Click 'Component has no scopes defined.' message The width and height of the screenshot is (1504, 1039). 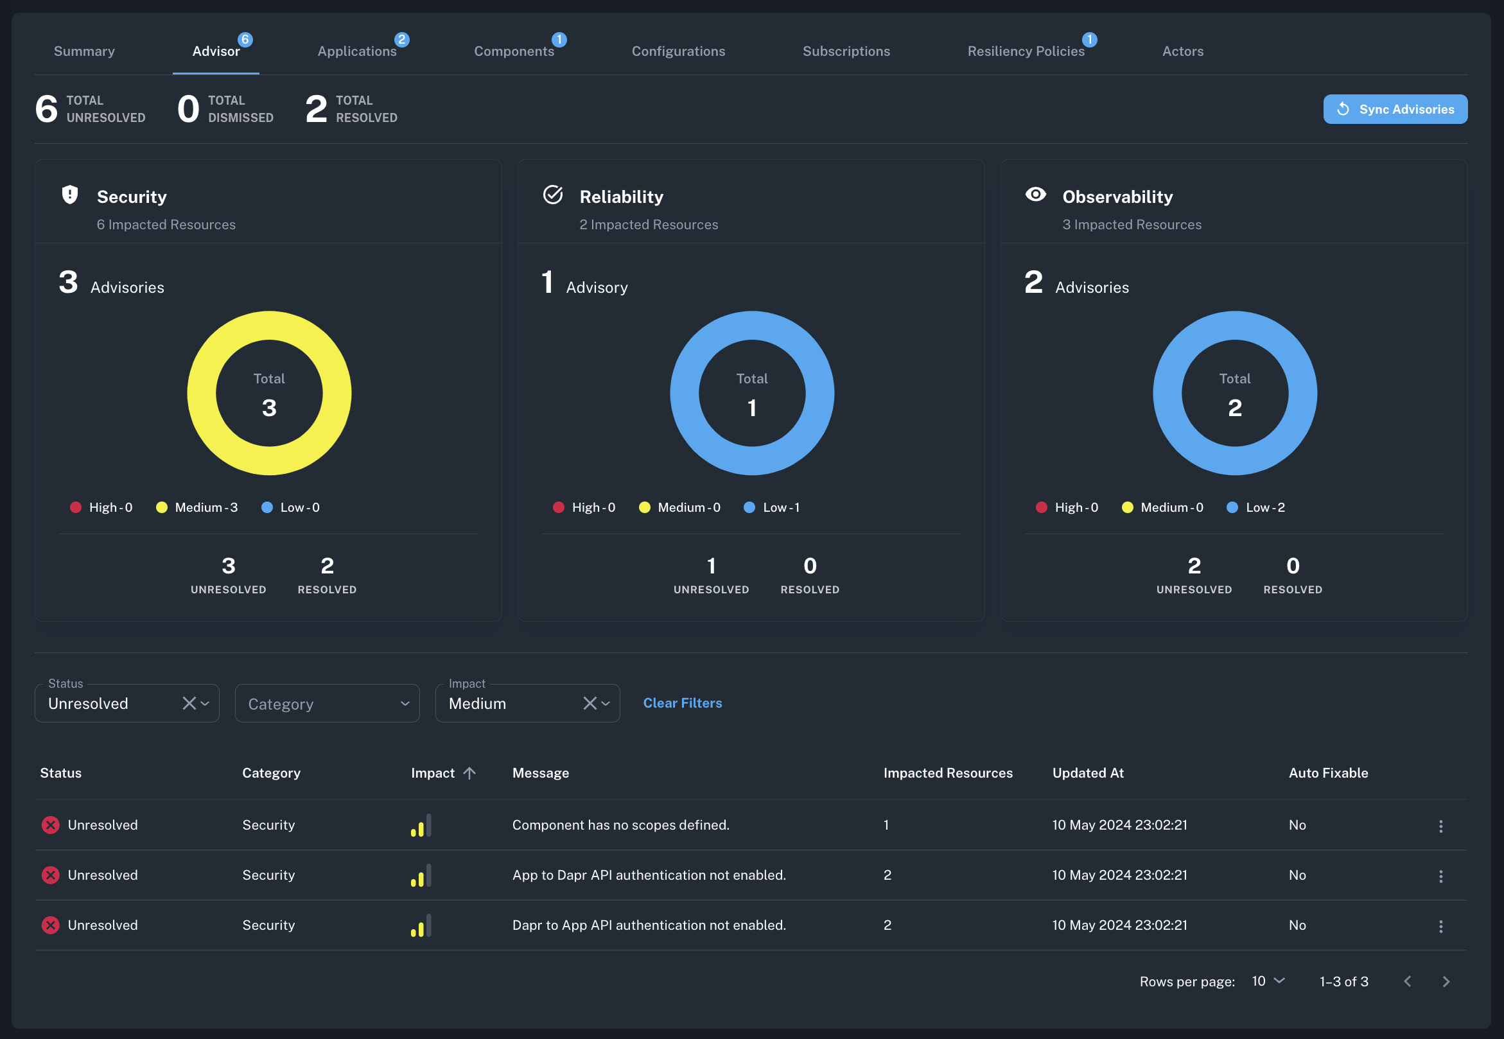(x=620, y=824)
